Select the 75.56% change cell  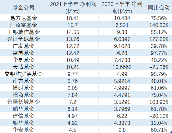pos(159,18)
